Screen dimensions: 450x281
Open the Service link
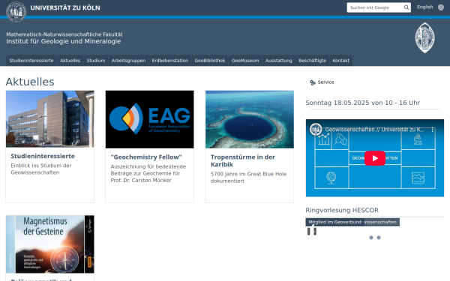(x=325, y=82)
